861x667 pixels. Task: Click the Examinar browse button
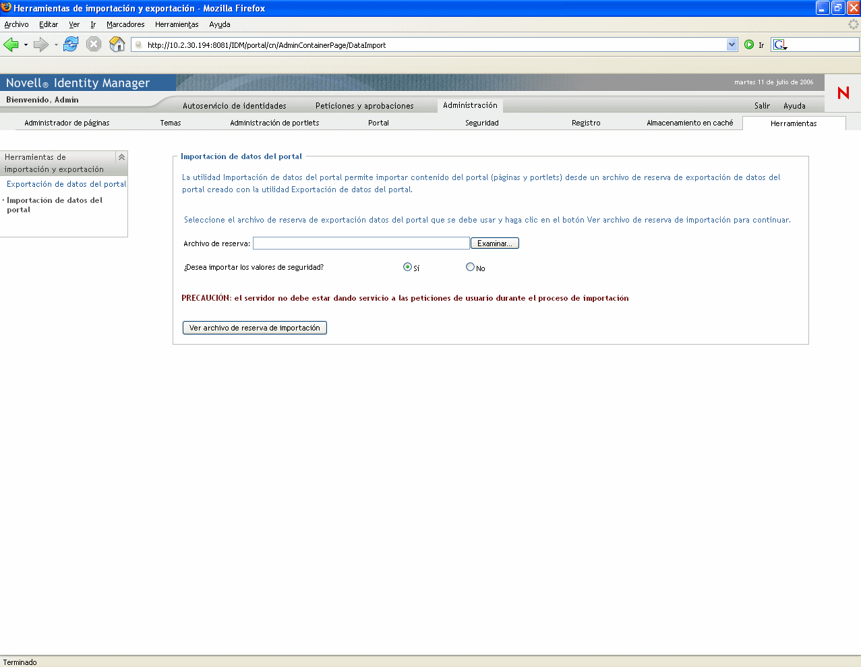tap(495, 243)
